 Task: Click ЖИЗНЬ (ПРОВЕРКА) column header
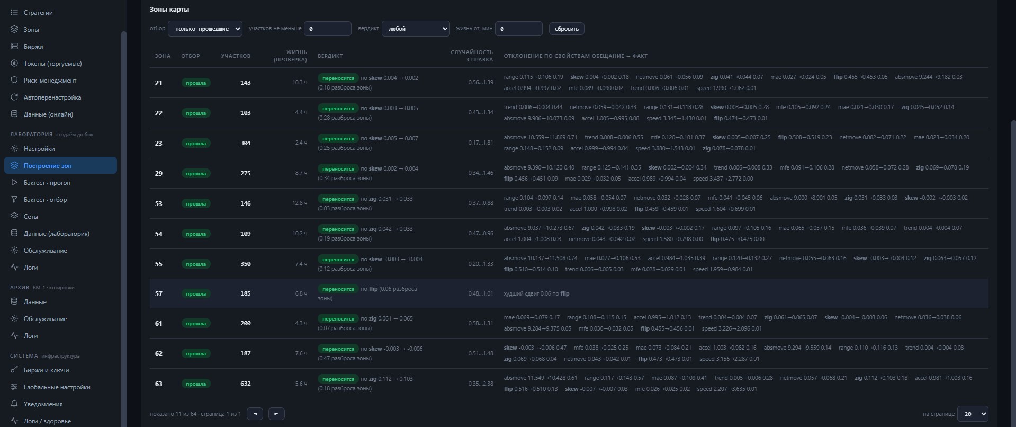[x=290, y=56]
